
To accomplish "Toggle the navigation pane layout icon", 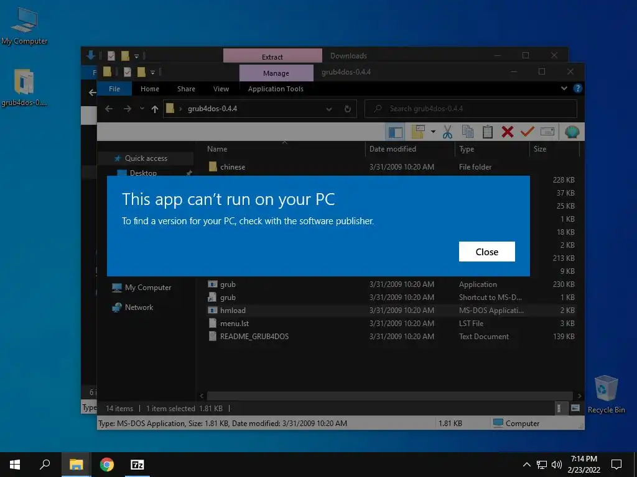I will [x=395, y=132].
